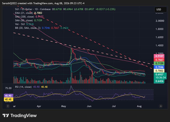Click the 0.6426 lower band price label
This screenshot has height=122, width=170.
(x=159, y=81)
